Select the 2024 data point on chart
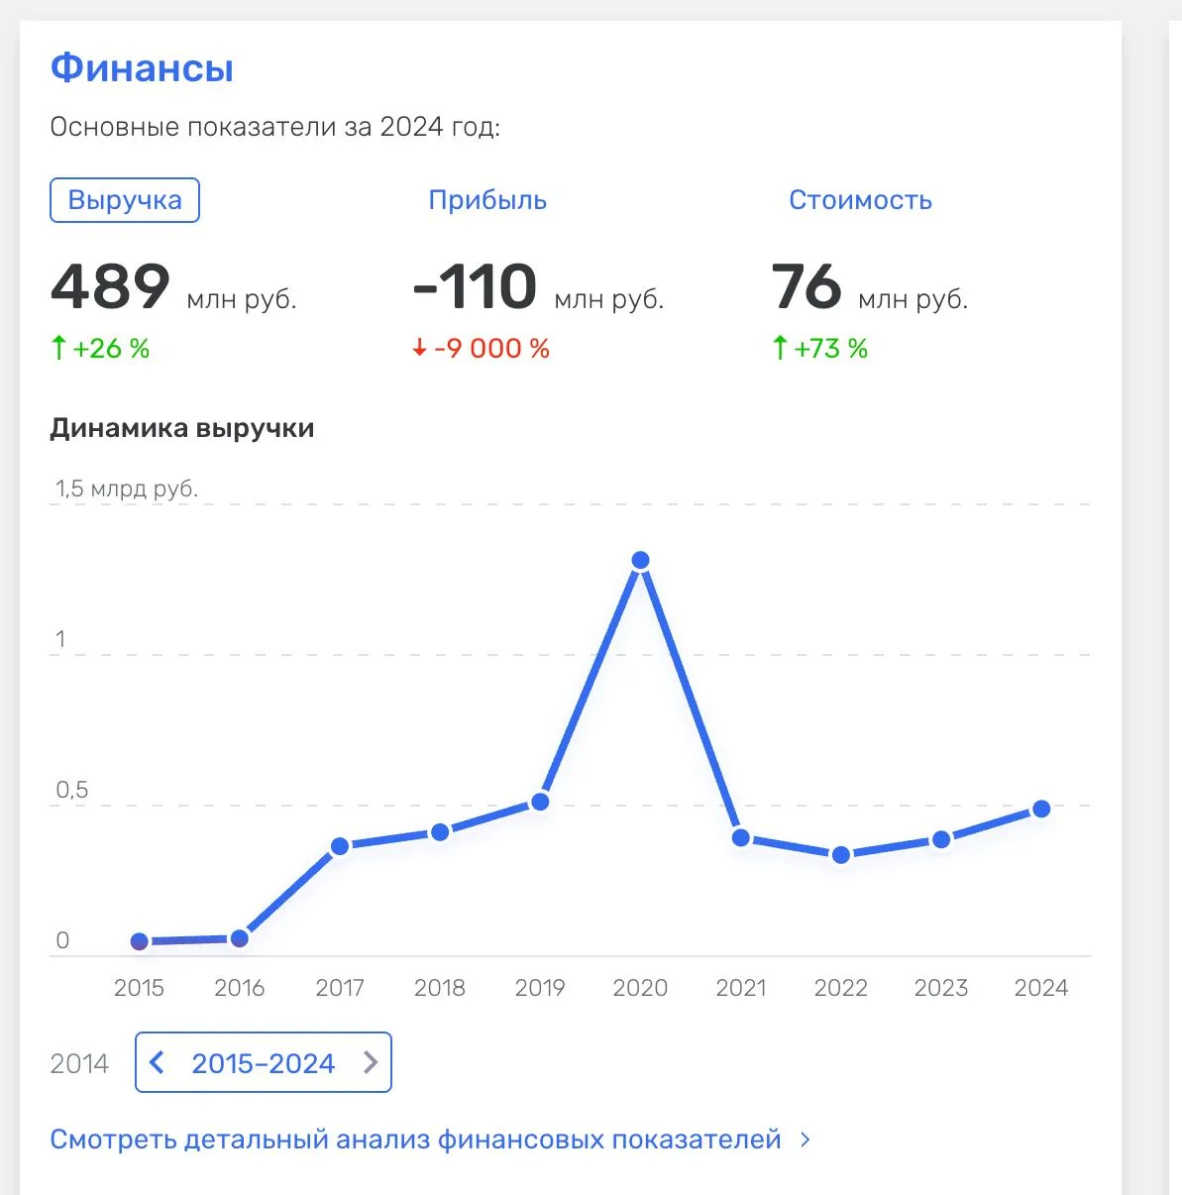Viewport: 1182px width, 1195px height. pos(1041,810)
